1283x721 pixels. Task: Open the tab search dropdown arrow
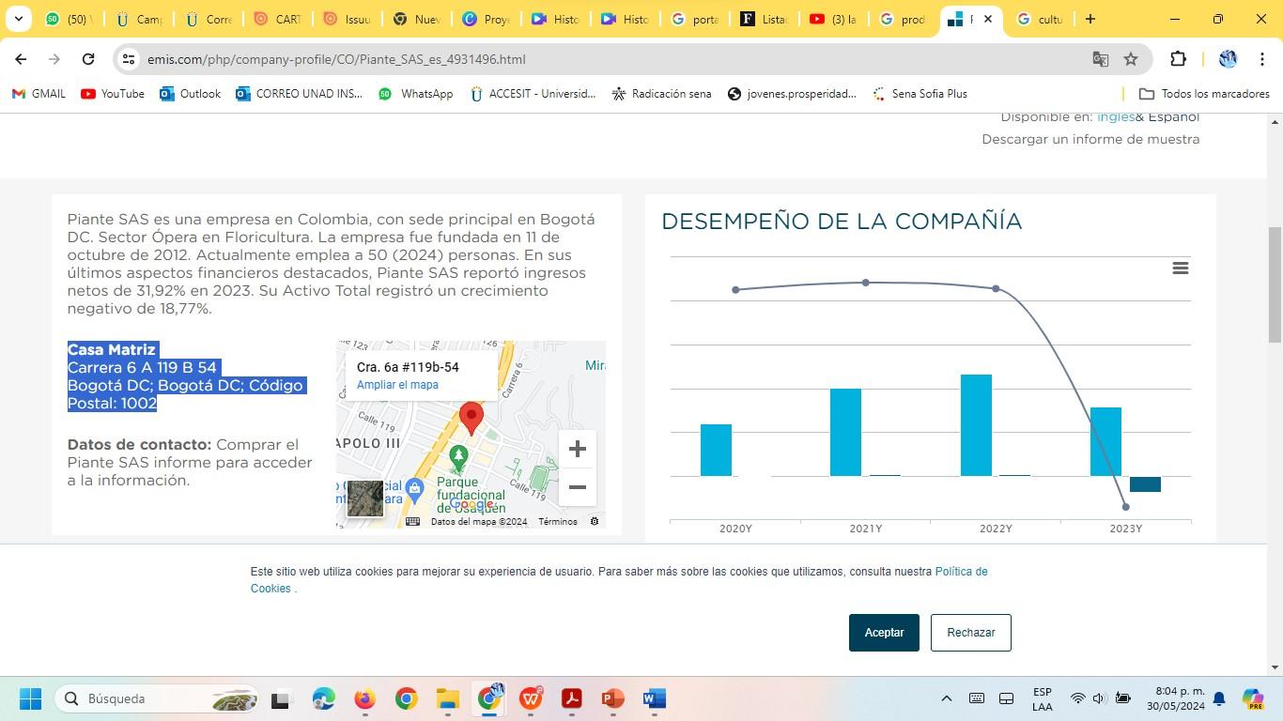click(x=18, y=19)
